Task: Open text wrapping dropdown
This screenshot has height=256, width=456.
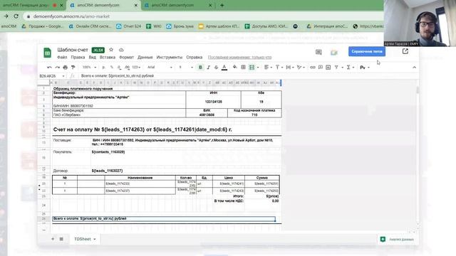Action: [x=290, y=68]
